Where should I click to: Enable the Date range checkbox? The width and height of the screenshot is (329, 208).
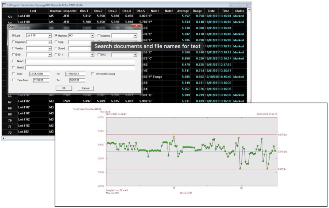coord(13,74)
